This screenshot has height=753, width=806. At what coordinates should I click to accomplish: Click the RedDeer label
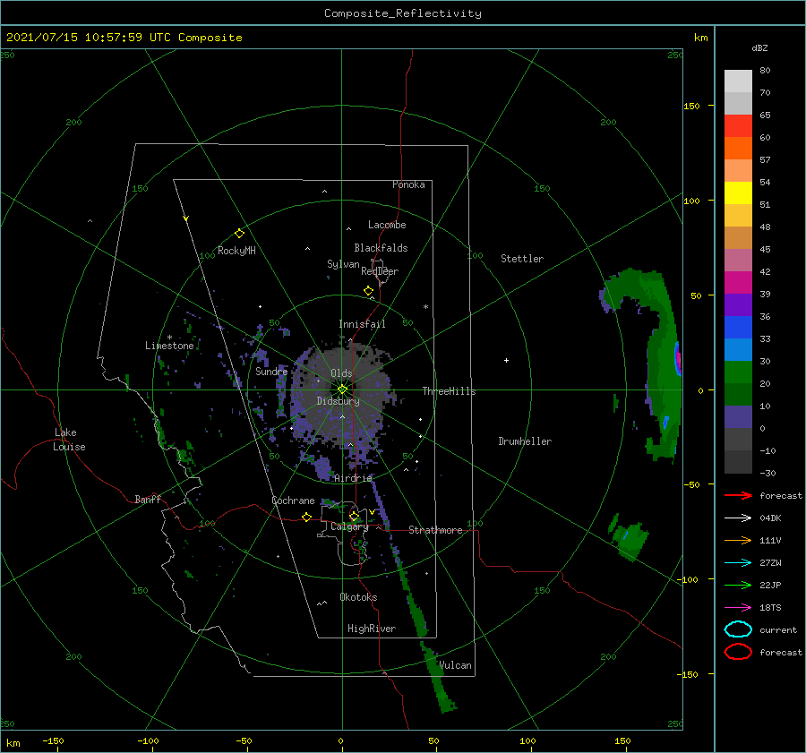click(380, 271)
